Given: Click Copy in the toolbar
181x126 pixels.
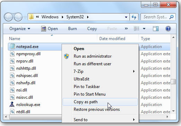Looking at the screenshot, I should 92,29.
